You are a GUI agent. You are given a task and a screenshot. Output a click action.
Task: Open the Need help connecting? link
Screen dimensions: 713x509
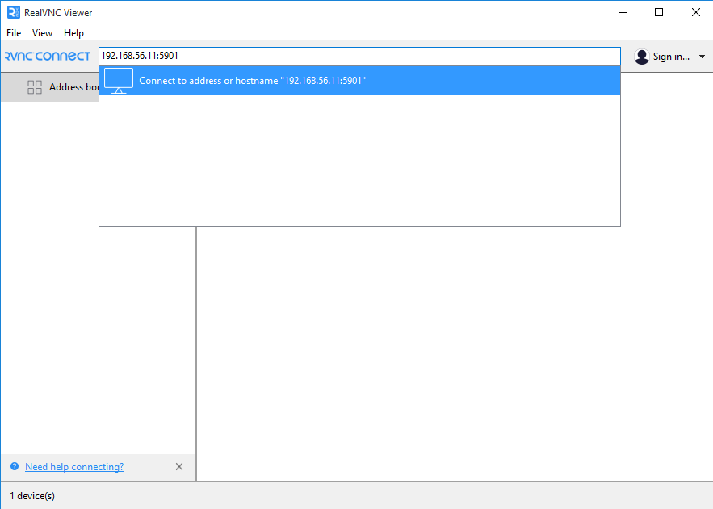(74, 467)
